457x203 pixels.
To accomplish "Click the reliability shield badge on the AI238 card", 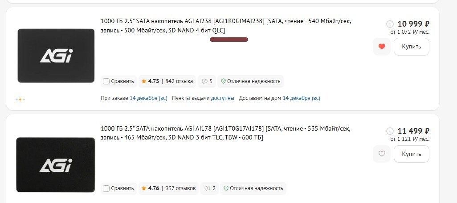I will click(251, 81).
